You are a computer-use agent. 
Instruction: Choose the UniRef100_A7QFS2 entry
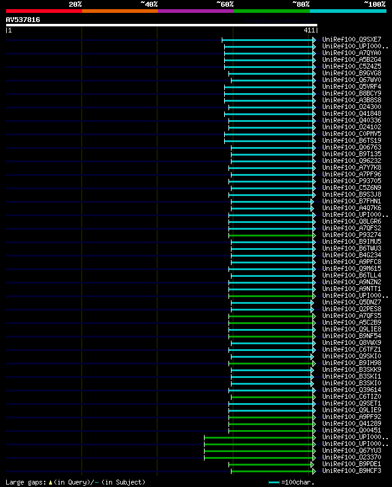352,228
